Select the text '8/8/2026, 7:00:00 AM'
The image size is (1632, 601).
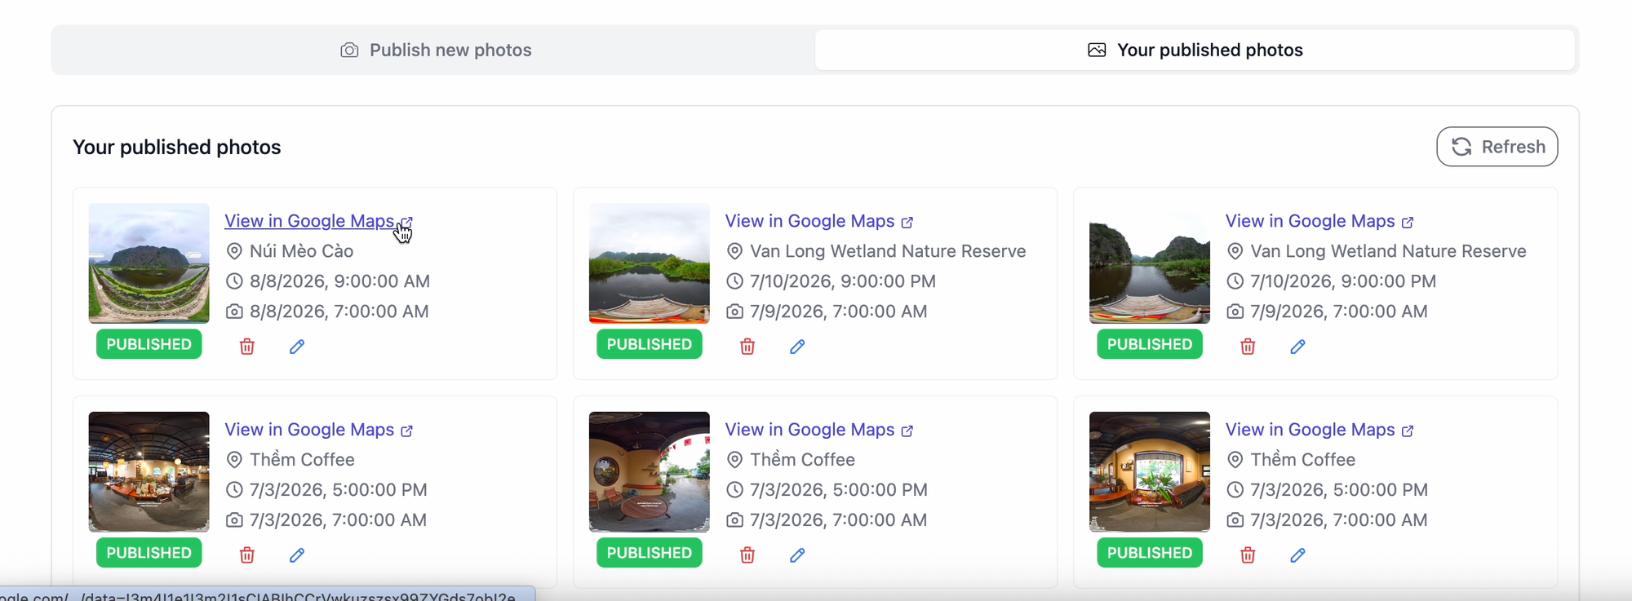[339, 312]
